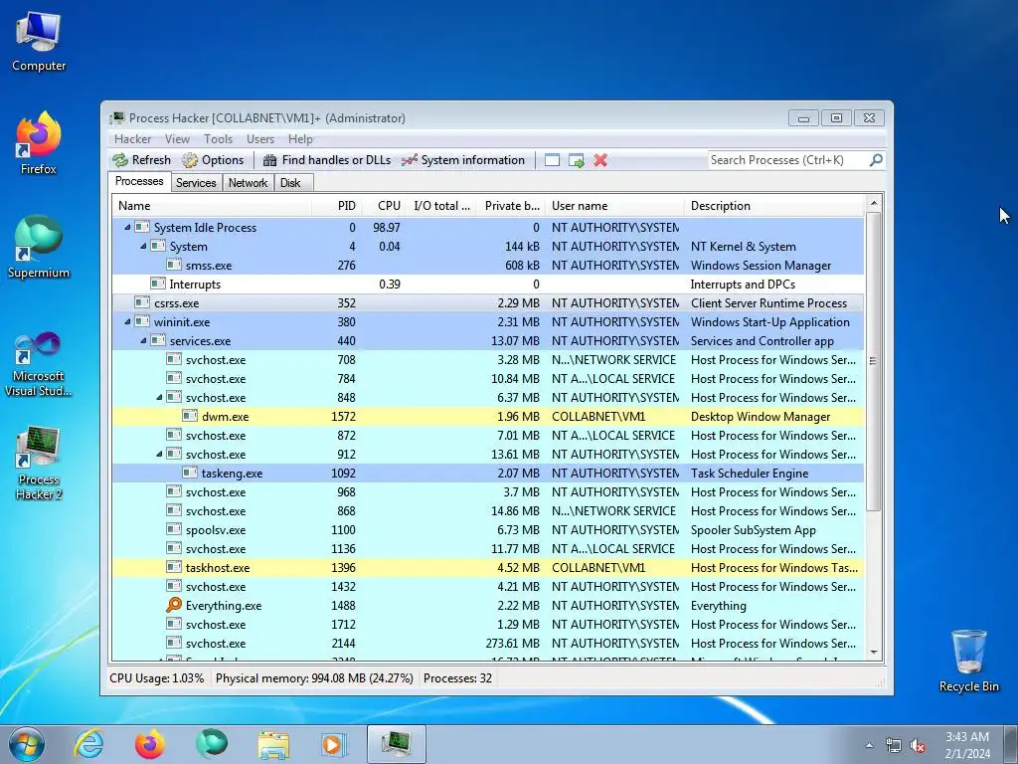Collapse the svchost.exe PID 912 node
The width and height of the screenshot is (1018, 764).
point(159,454)
